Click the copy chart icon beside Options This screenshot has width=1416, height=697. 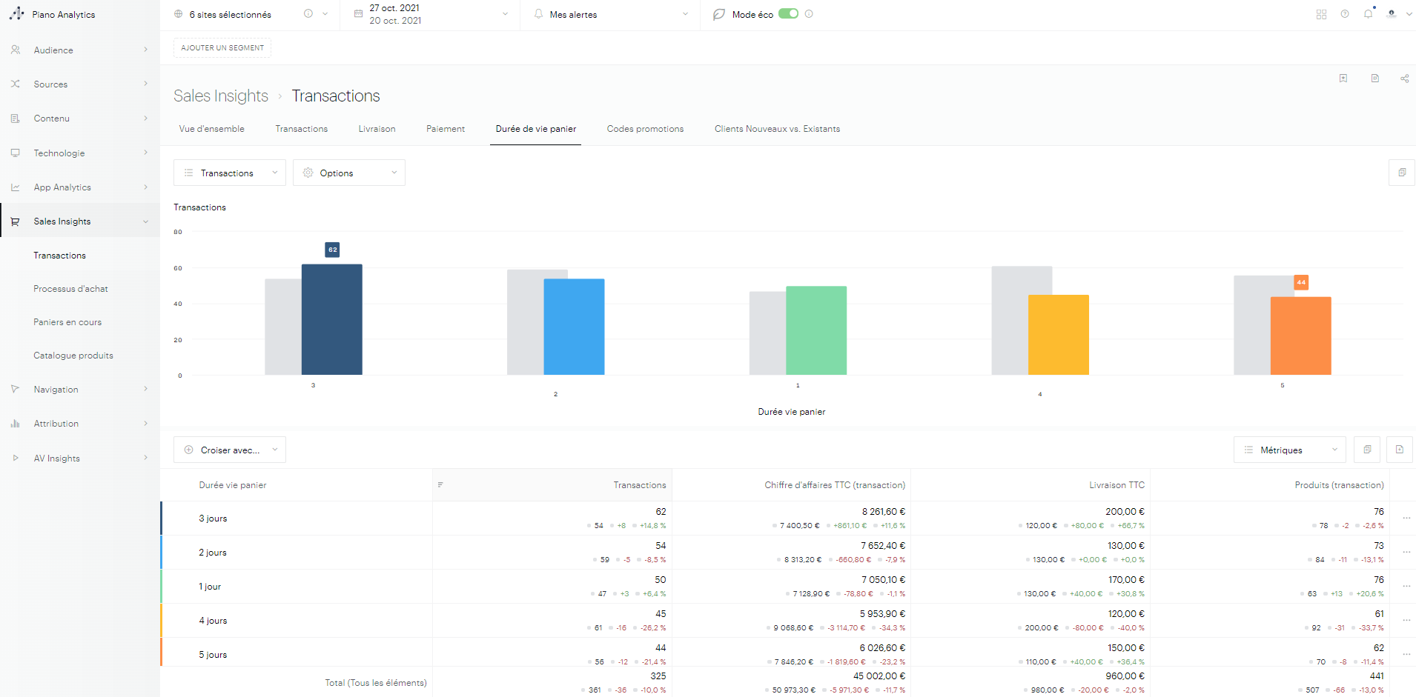[x=1401, y=173]
